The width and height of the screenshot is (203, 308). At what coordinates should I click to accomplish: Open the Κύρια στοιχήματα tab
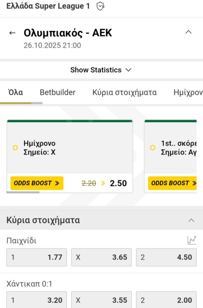pos(124,92)
